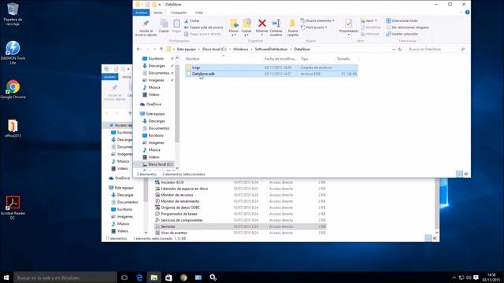504x283 pixels.
Task: Open Propiedades from the ribbon
Action: 348,28
